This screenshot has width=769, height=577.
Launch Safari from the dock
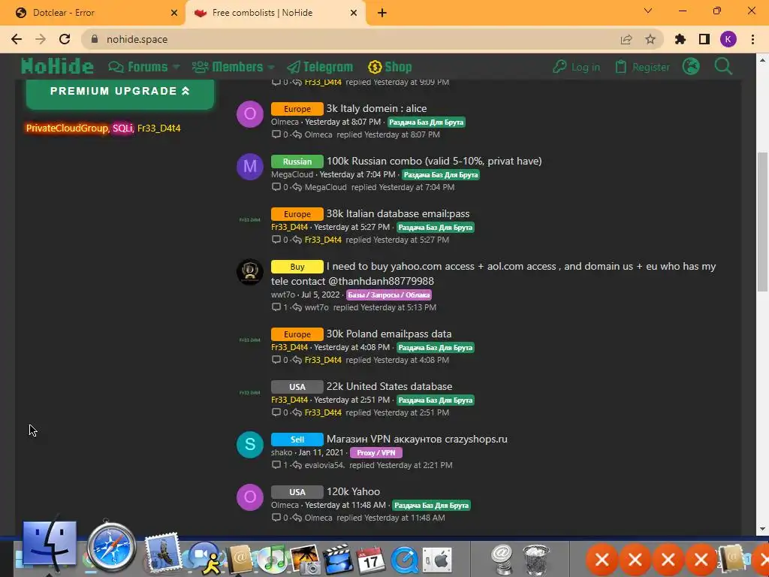[x=111, y=548]
